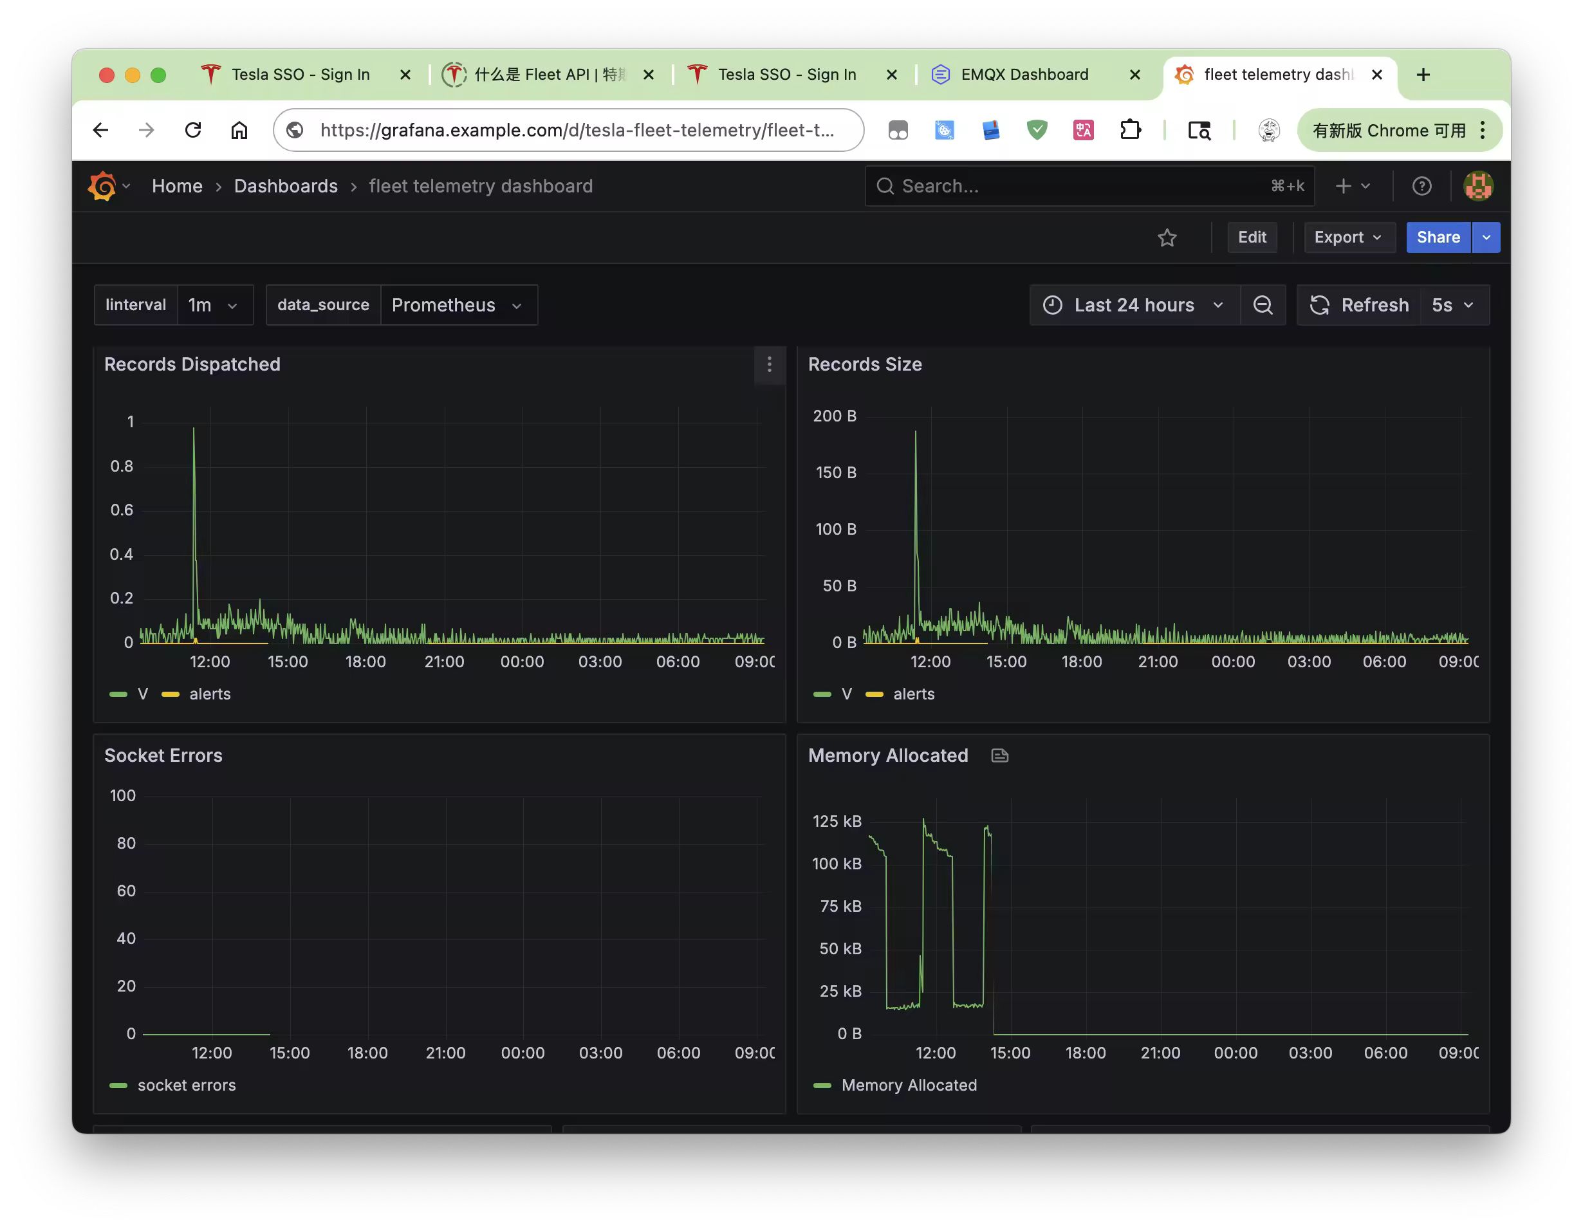Click the Grafana search field
The height and width of the screenshot is (1229, 1583).
click(x=1089, y=186)
